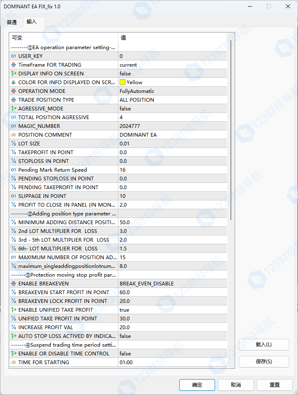Image resolution: width=298 pixels, height=395 pixels.
Task: Select Adding position type parameter header row
Action: 118,214
